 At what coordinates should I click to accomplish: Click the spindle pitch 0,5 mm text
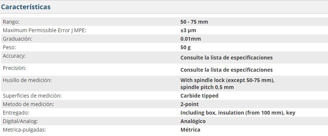[x=207, y=87]
